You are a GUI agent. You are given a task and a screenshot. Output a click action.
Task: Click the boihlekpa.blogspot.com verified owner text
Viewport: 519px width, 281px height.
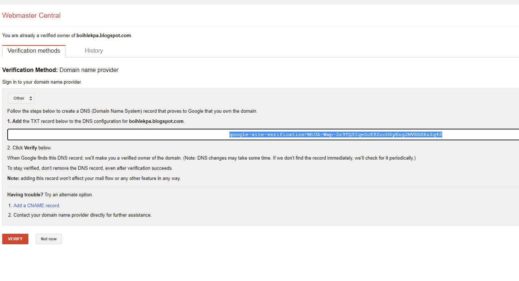pyautogui.click(x=103, y=36)
